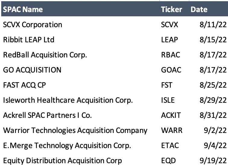Select the FAST ACQ CP cell
The height and width of the screenshot is (165, 228).
tap(24, 85)
